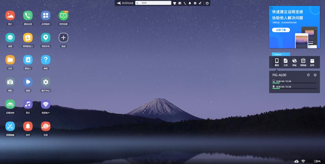Click the 35% battery indicator
Viewport: 325px width, 164px height.
[x=317, y=161]
